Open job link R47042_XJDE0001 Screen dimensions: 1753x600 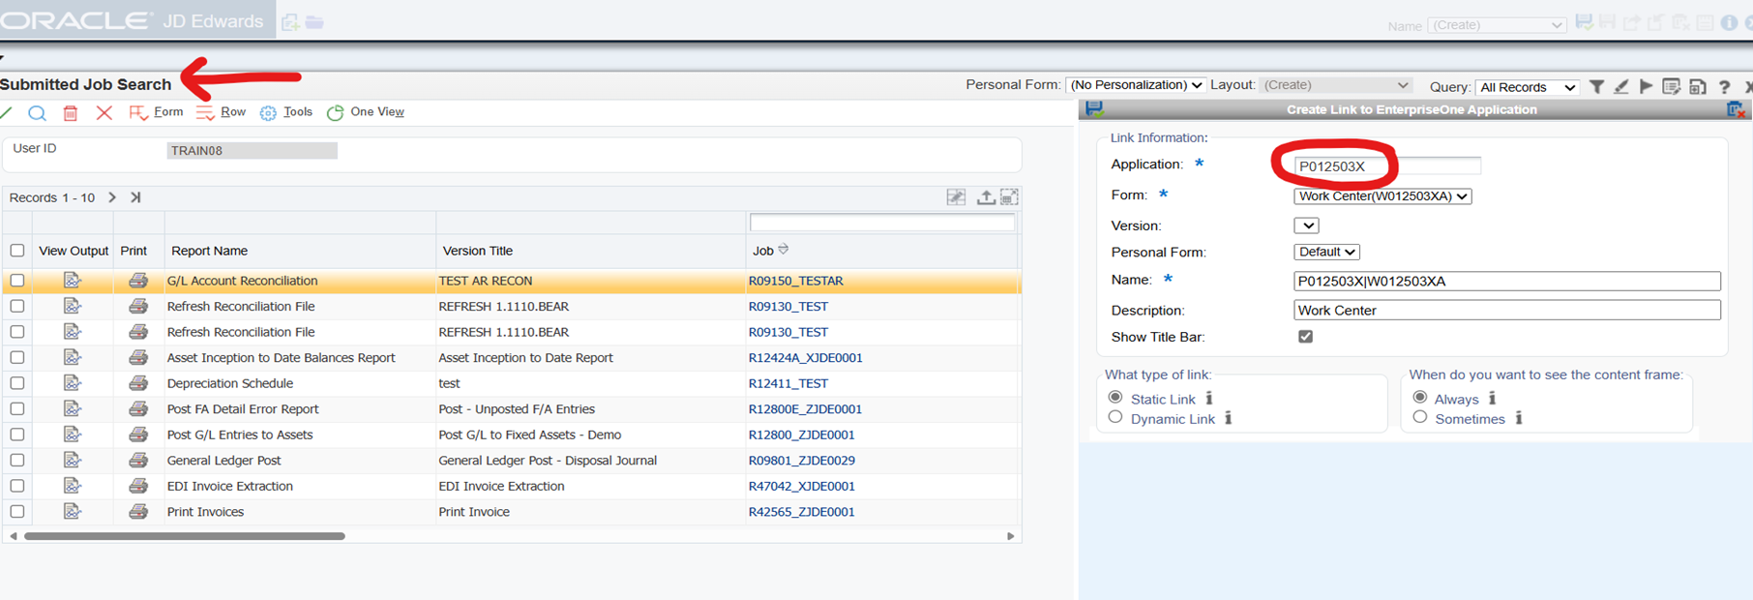coord(802,487)
